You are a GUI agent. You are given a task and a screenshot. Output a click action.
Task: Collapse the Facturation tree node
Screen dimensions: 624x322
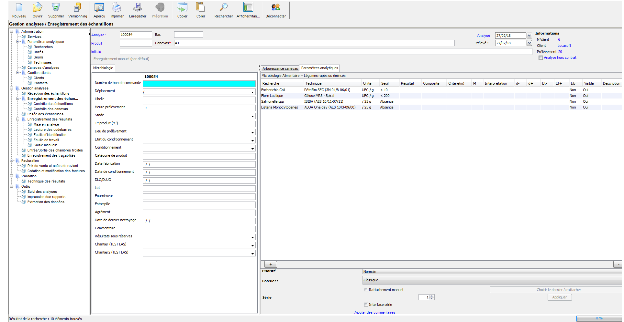click(x=12, y=161)
